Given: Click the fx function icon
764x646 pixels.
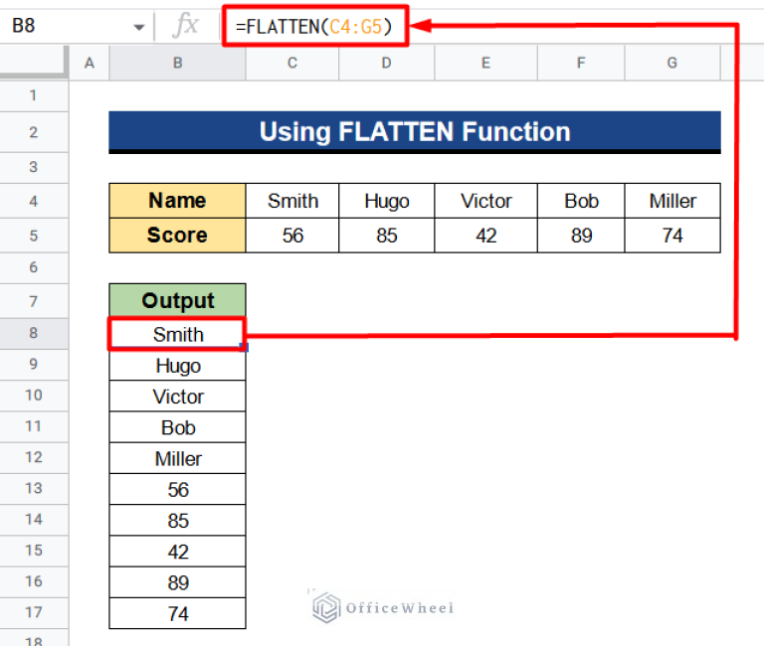Looking at the screenshot, I should pos(185,26).
